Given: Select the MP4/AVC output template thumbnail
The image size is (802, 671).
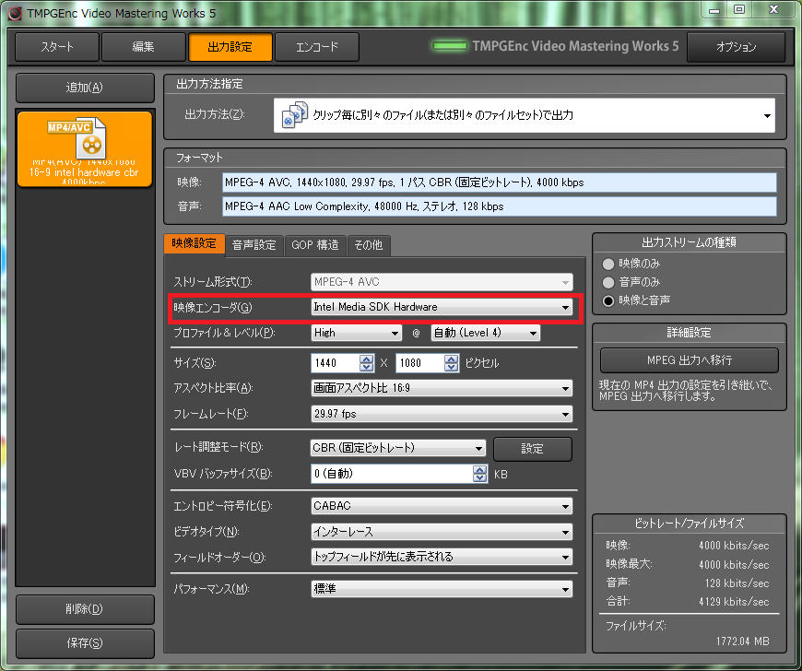Looking at the screenshot, I should [x=85, y=148].
